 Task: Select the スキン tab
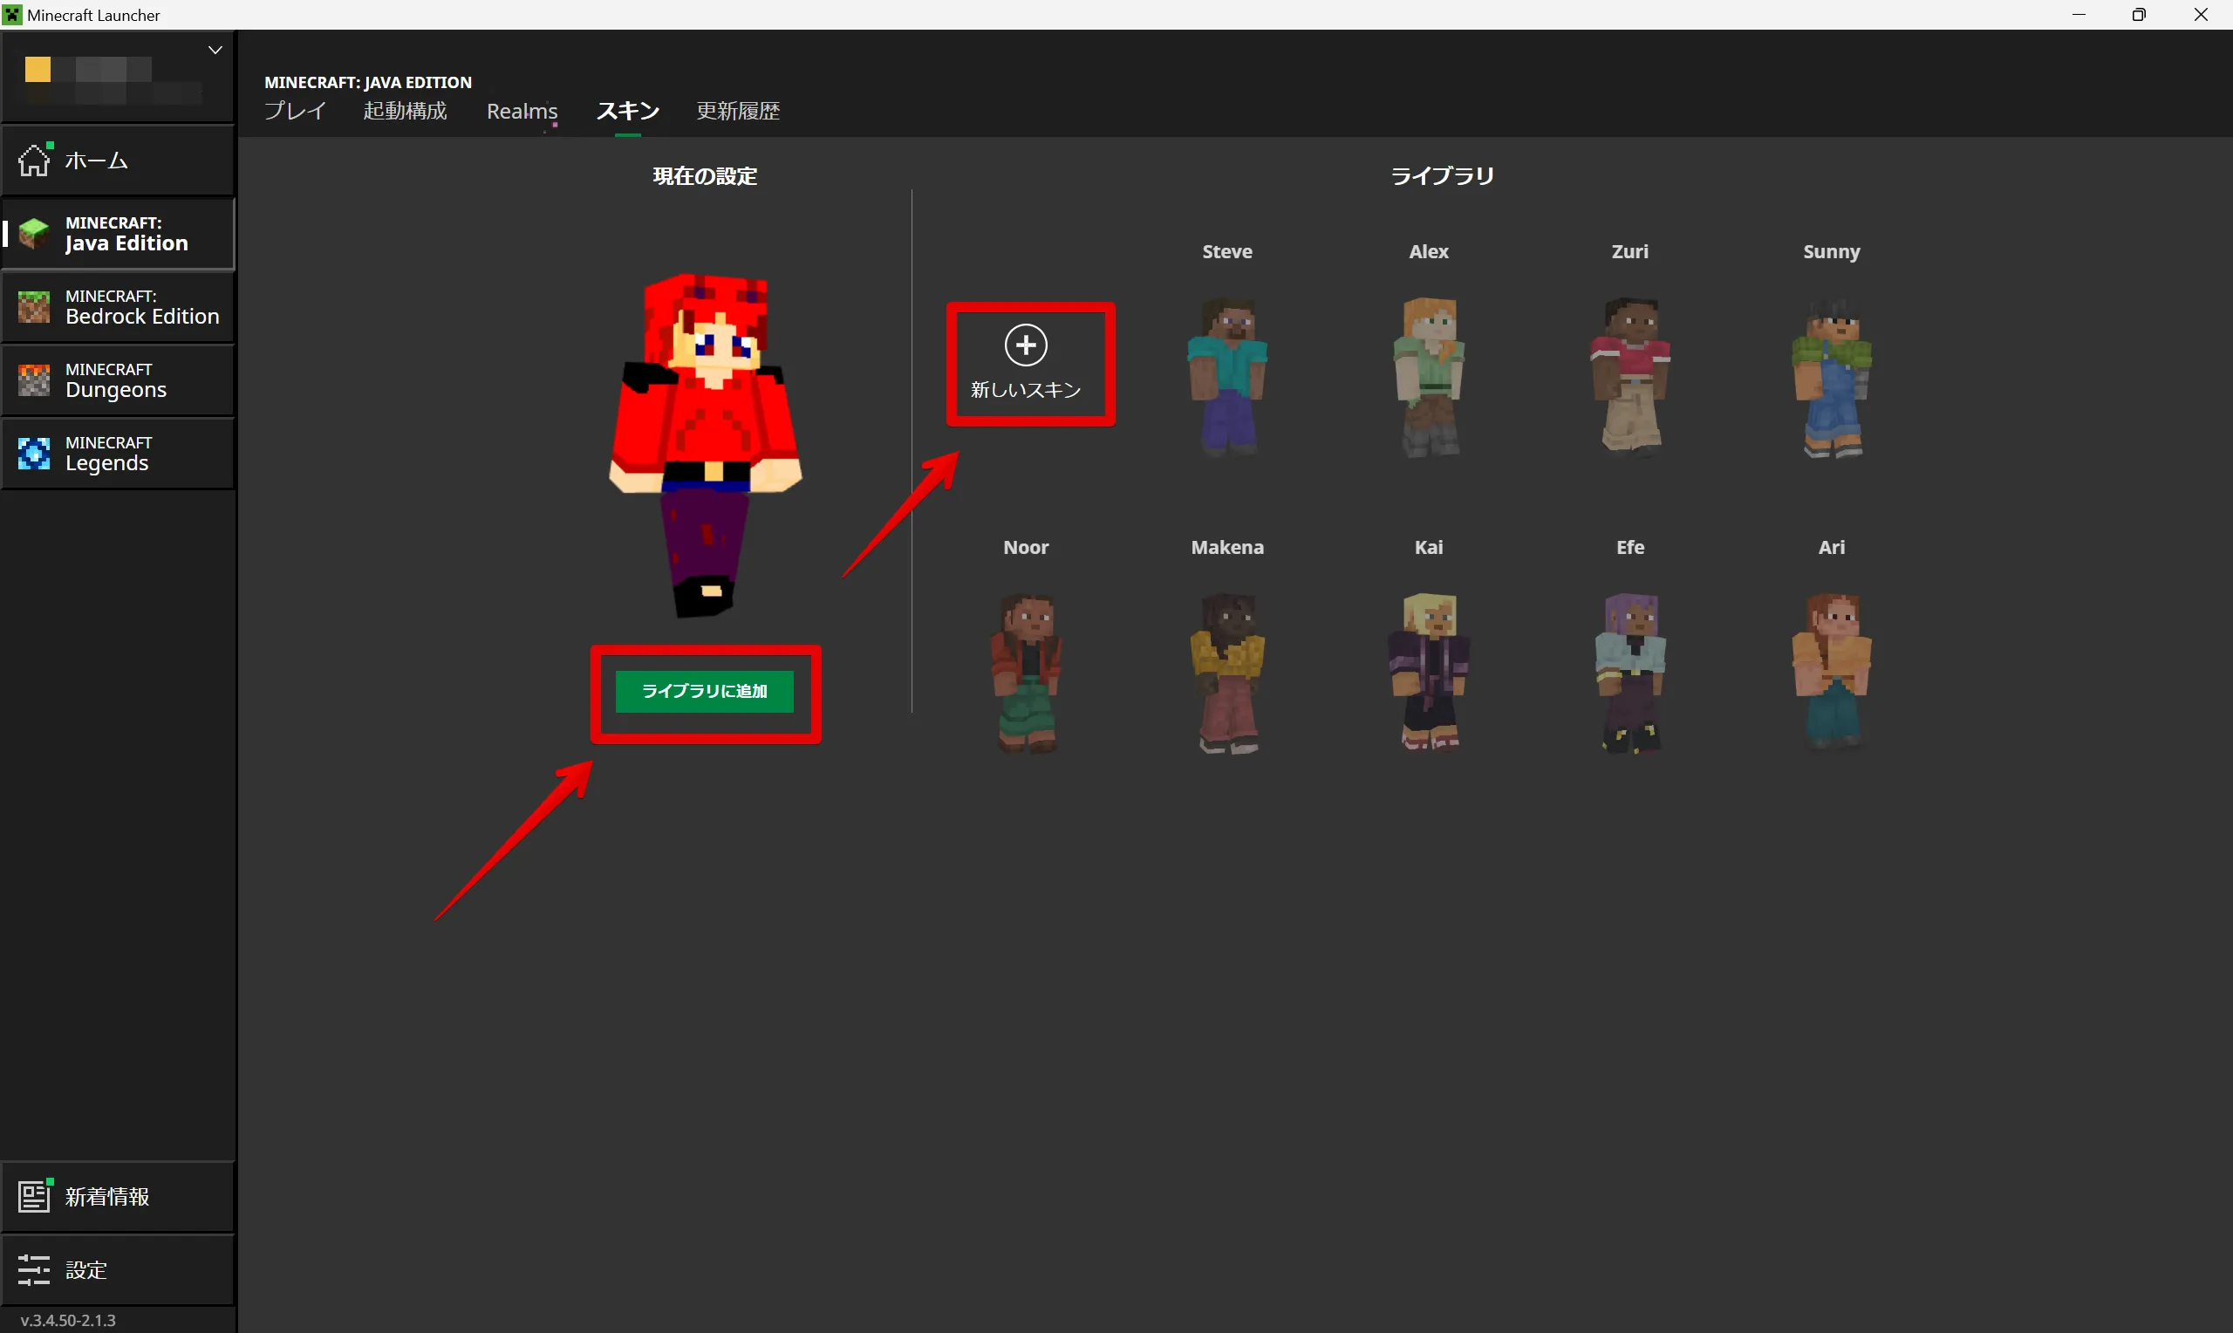628,112
